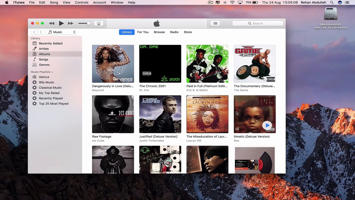Screen dimensions: 355x200
Task: Go back with the left chevron
Action: [x=34, y=32]
